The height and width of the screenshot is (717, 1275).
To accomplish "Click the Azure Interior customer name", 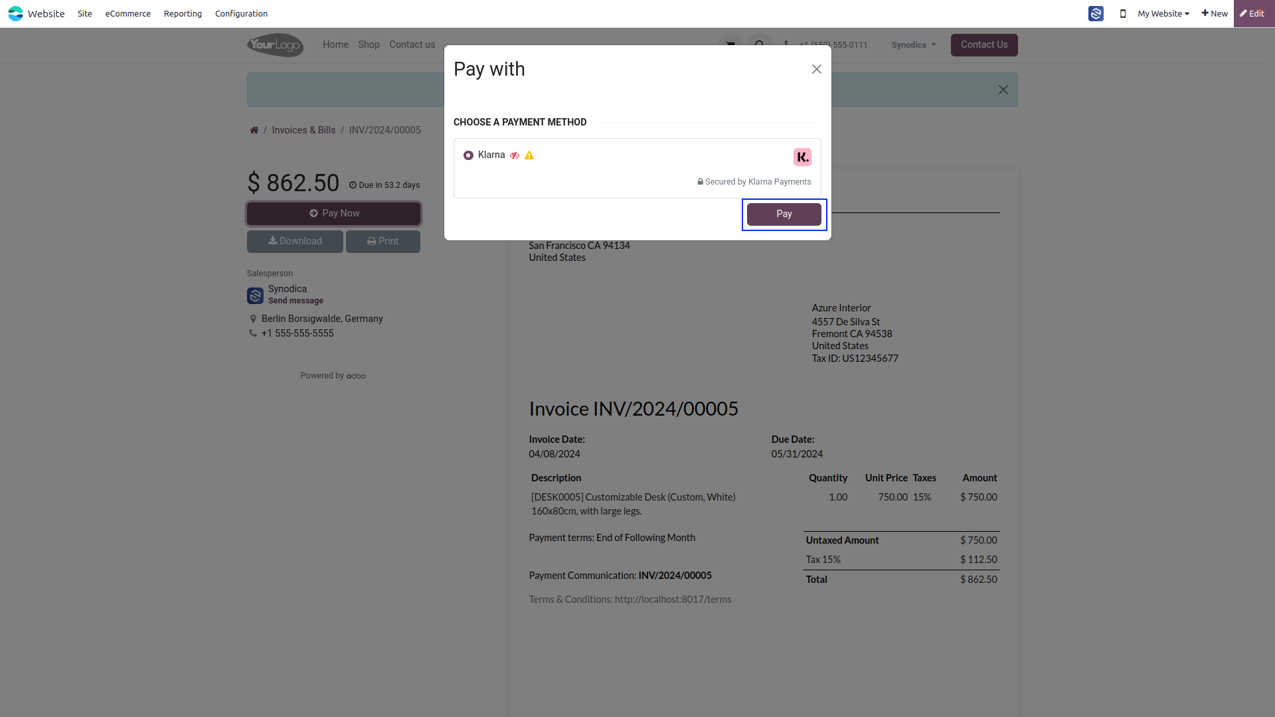I will (841, 308).
